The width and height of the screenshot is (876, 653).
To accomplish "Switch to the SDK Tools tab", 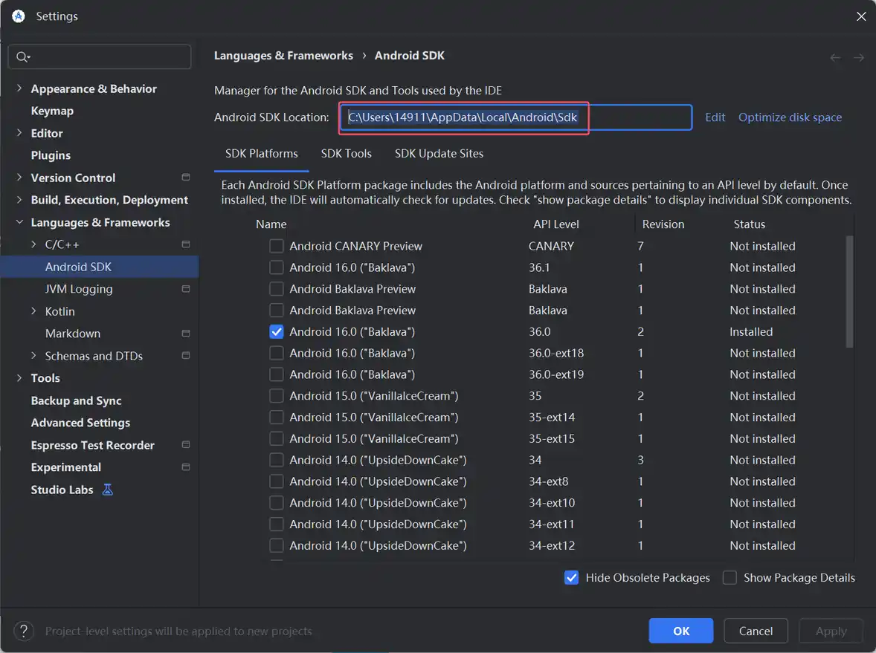I will (346, 154).
